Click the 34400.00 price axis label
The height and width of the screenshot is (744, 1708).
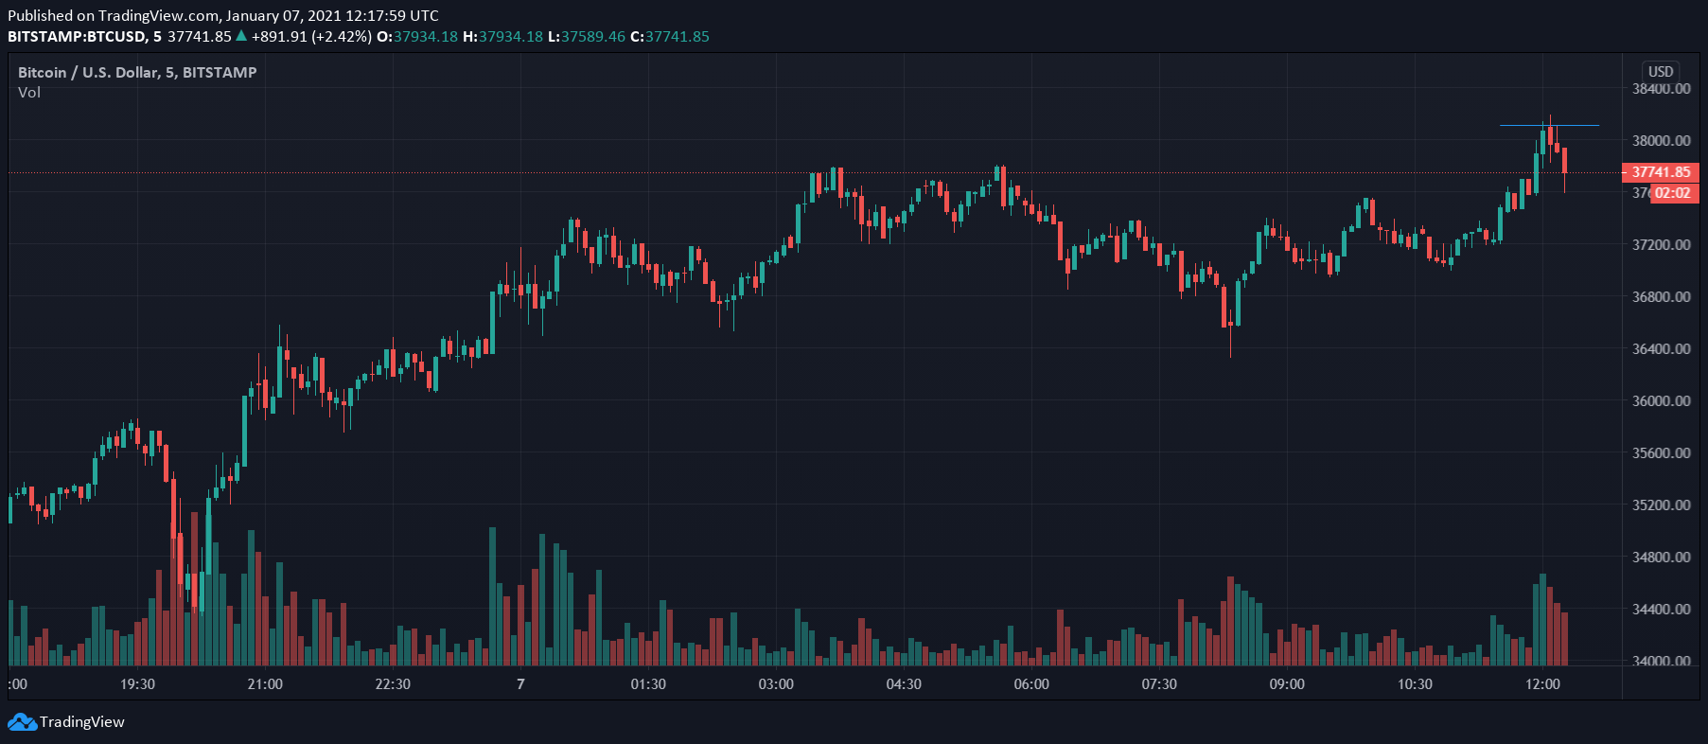[x=1661, y=610]
